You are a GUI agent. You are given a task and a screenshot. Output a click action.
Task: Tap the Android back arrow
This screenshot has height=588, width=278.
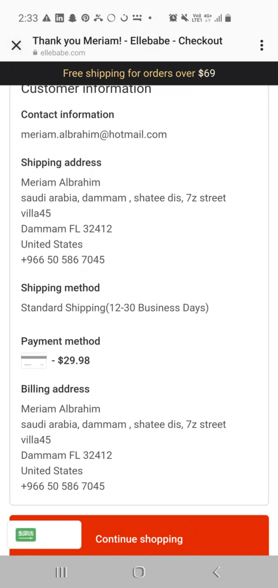tap(217, 572)
